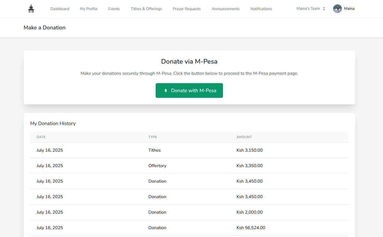
Task: Select the Donate via M-Pesa title
Action: pyautogui.click(x=189, y=61)
